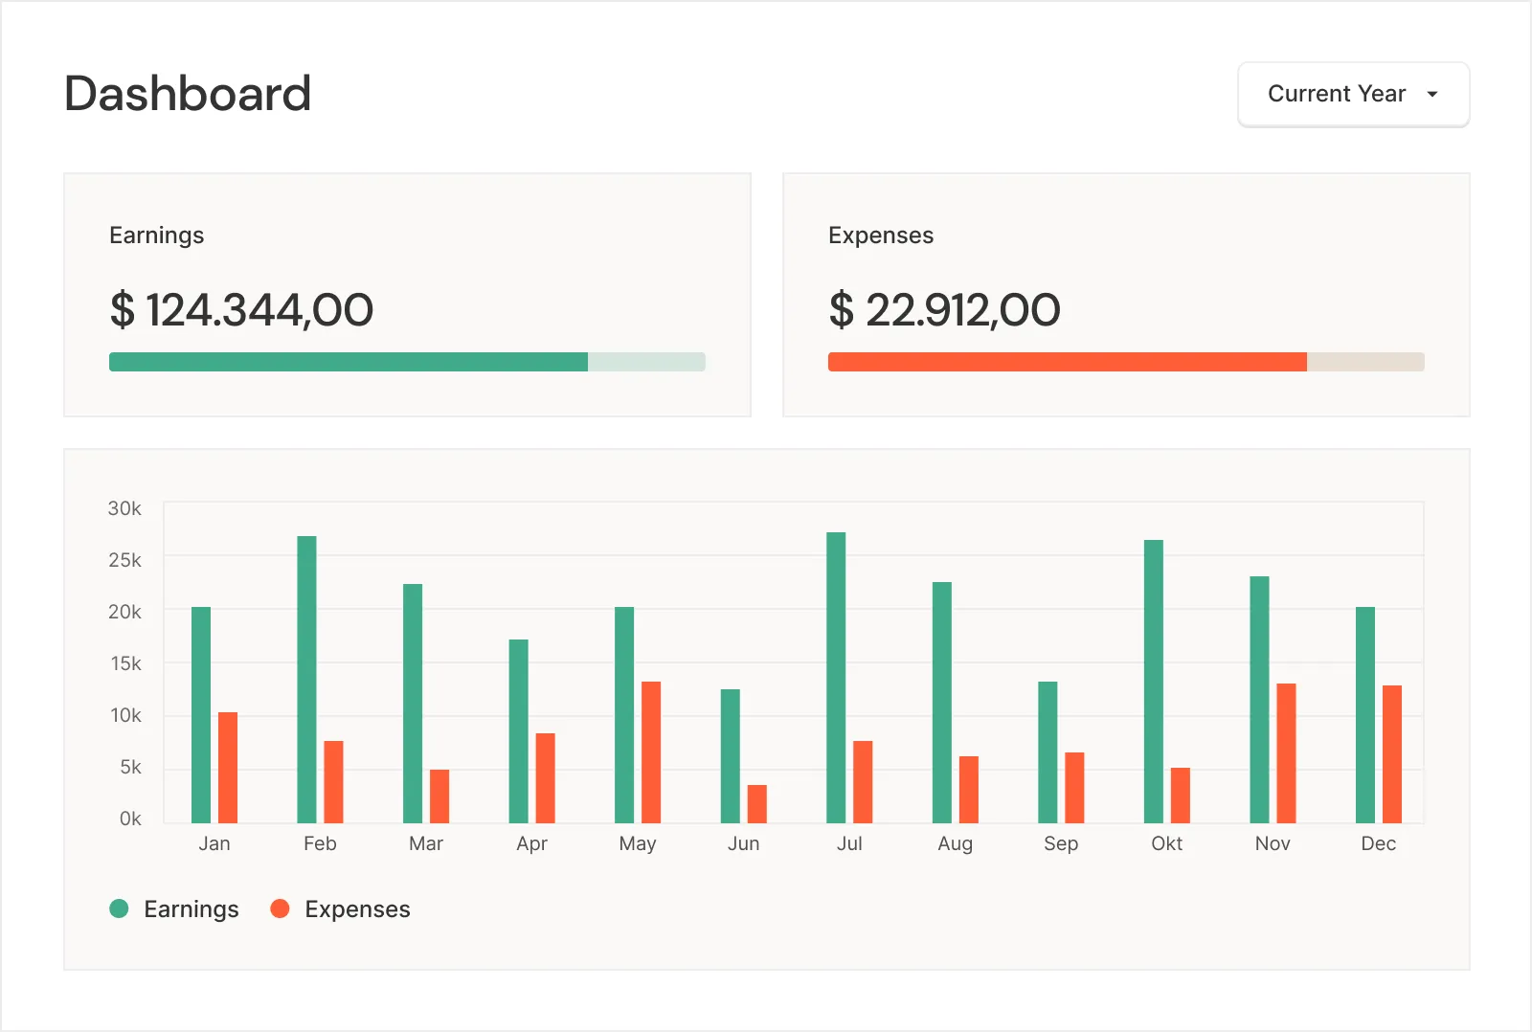Click the Feb axis label

320,843
